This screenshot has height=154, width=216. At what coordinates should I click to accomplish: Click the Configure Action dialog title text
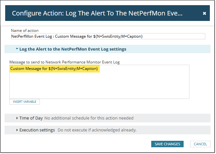coord(97,13)
